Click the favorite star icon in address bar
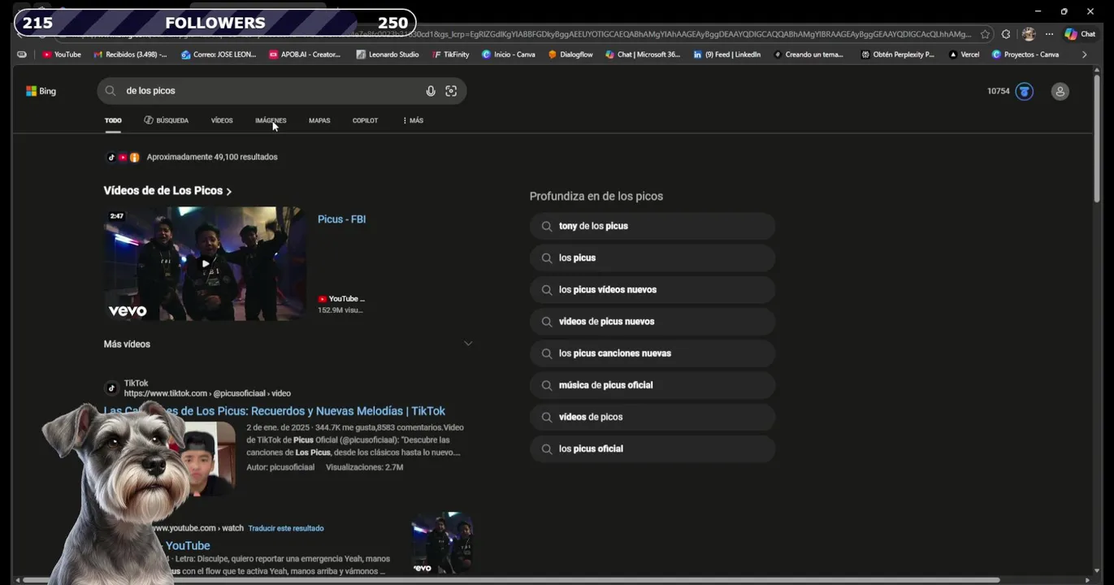 (x=985, y=34)
